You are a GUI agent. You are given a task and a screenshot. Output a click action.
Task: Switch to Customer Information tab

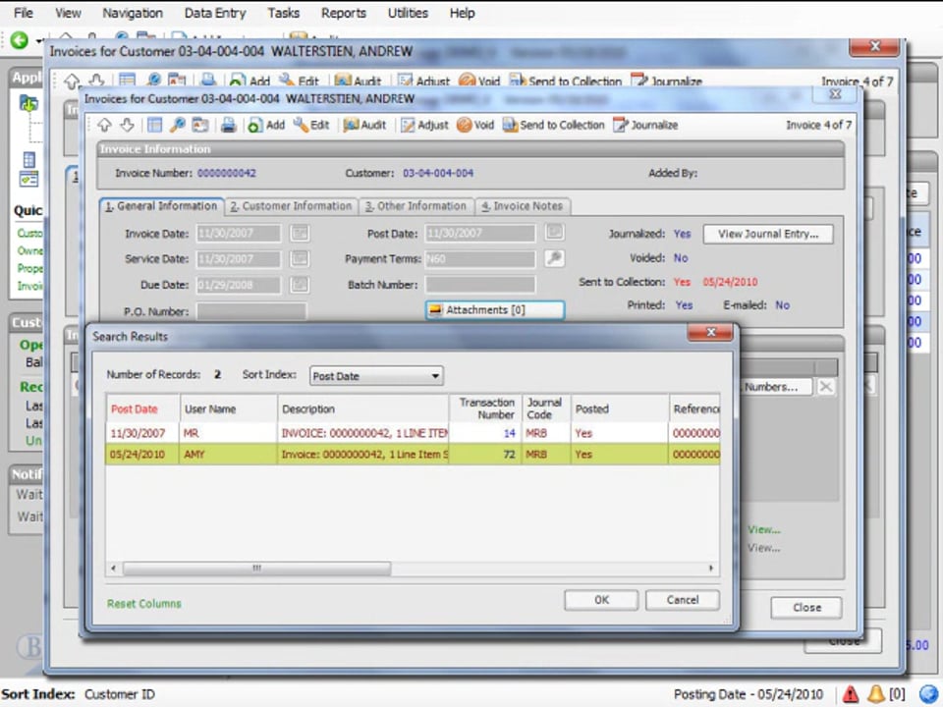pyautogui.click(x=291, y=206)
